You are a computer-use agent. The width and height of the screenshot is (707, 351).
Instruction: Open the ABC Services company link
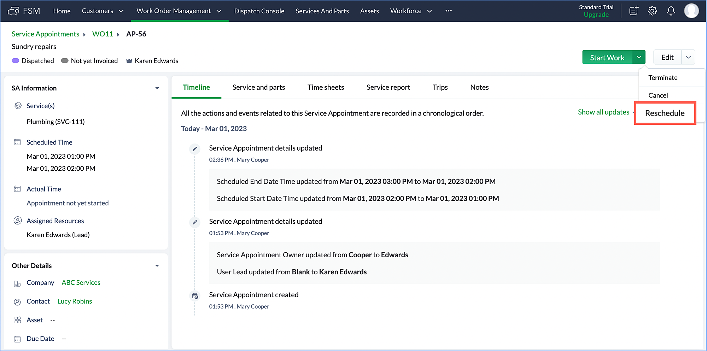pos(81,282)
